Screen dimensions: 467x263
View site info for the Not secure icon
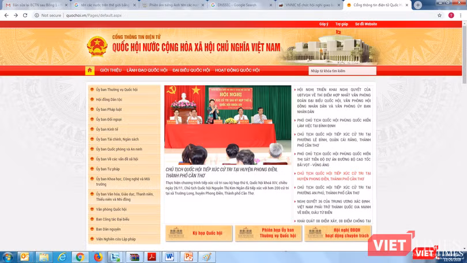37,15
